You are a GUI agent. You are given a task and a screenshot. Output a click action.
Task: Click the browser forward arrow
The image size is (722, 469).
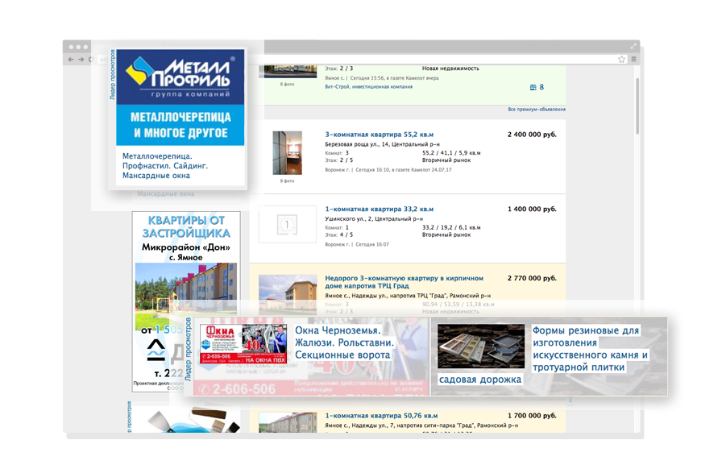pyautogui.click(x=81, y=60)
